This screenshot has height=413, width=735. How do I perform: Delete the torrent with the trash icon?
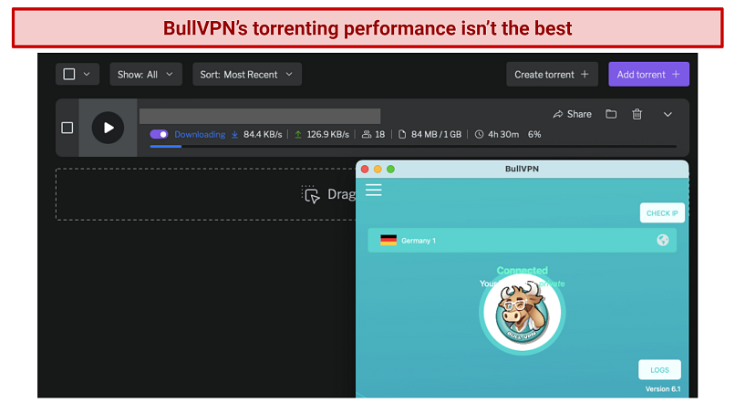pos(637,114)
